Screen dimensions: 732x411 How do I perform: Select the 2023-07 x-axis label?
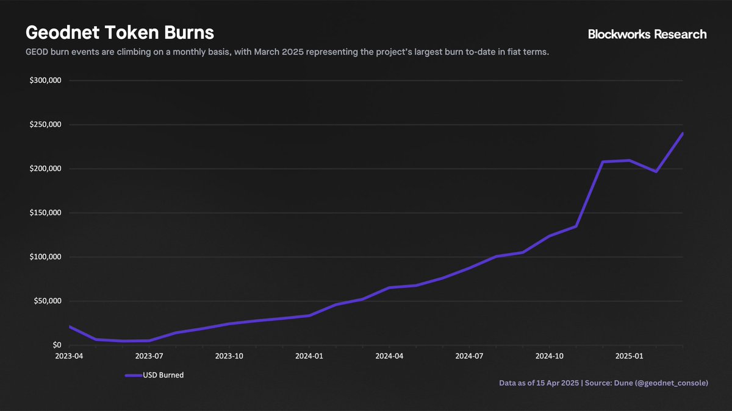coord(149,356)
